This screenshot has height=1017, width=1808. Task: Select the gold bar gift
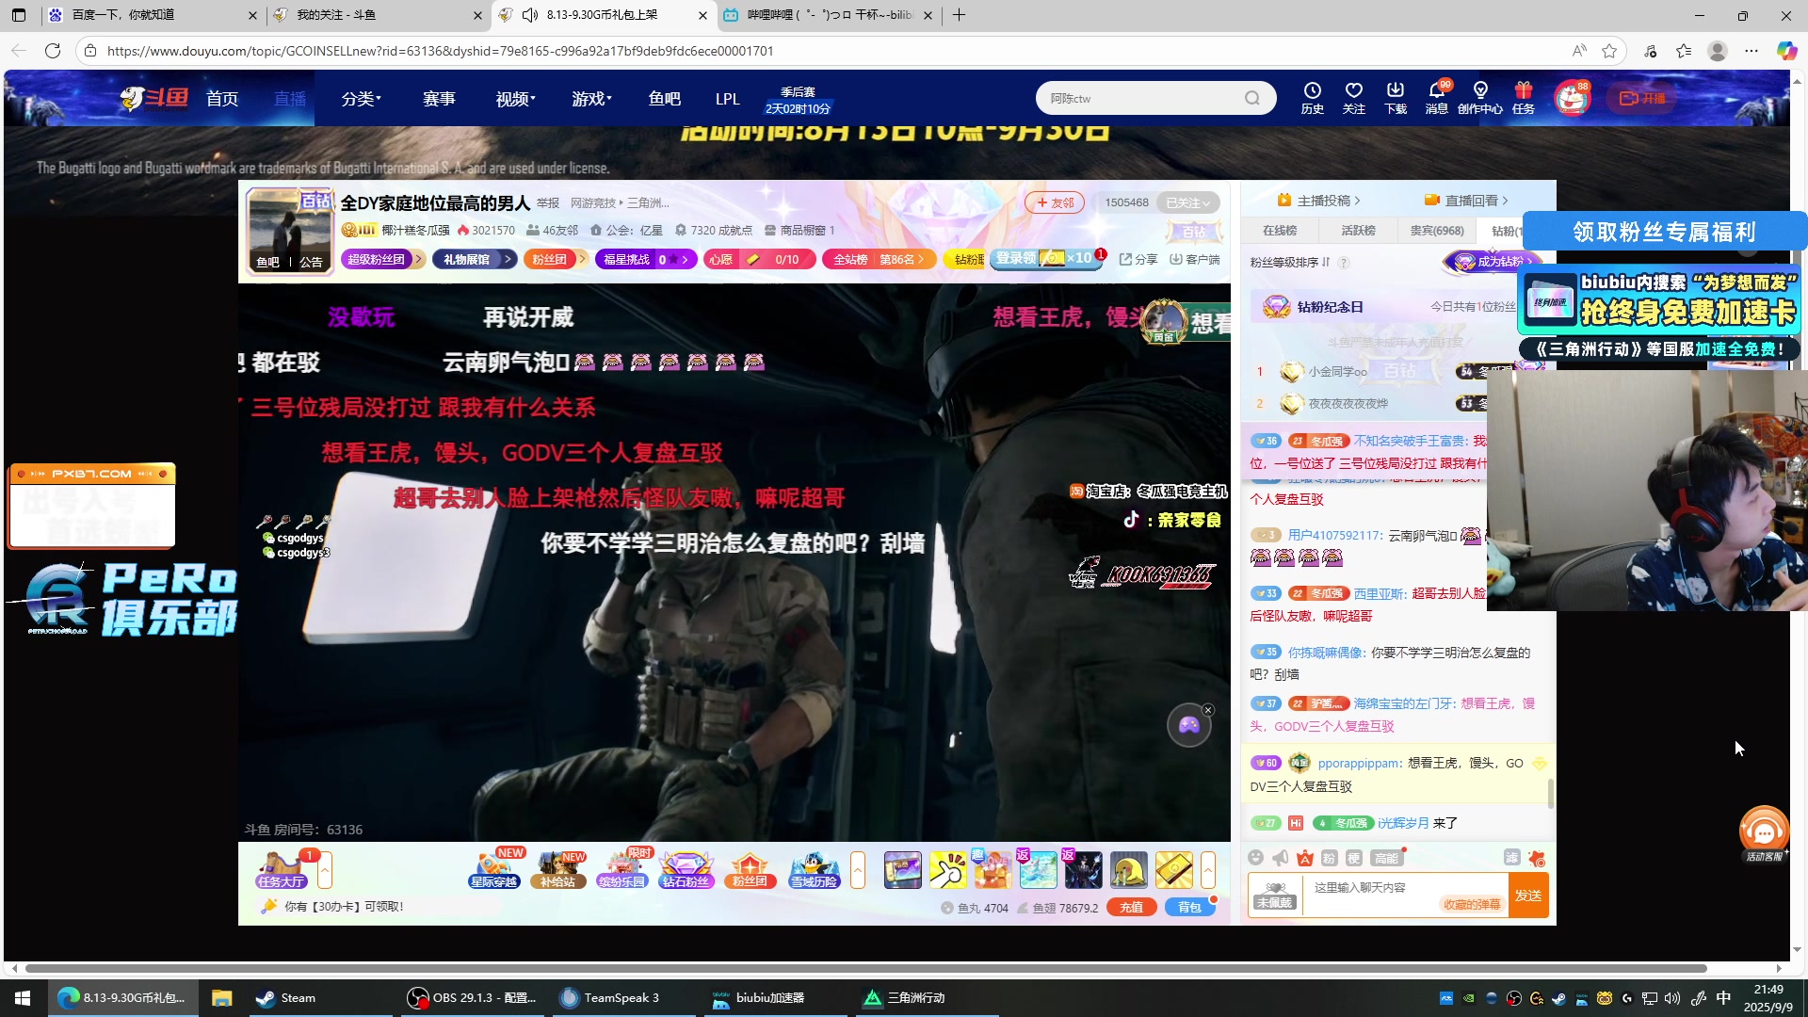(x=1174, y=869)
